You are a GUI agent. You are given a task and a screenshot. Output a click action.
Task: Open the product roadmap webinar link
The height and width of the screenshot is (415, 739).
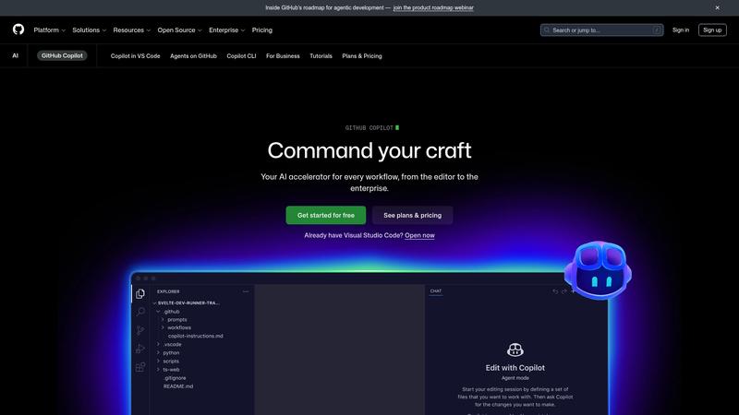pyautogui.click(x=433, y=7)
